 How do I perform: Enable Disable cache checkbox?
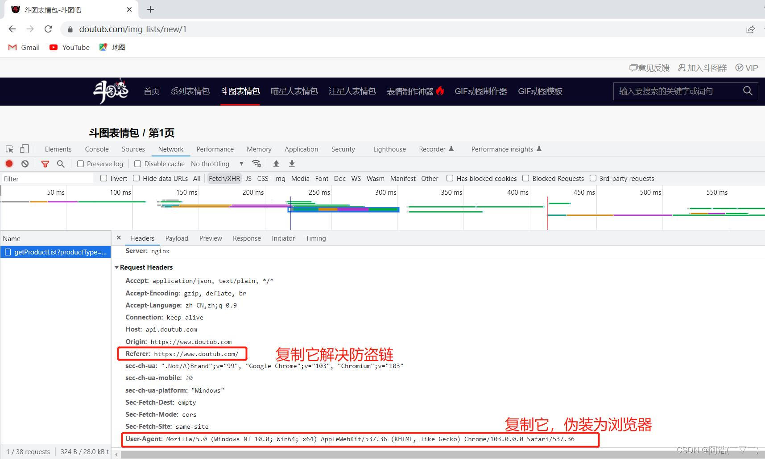click(x=138, y=164)
